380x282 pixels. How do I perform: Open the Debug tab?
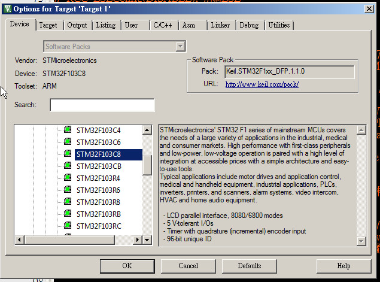pyautogui.click(x=249, y=25)
